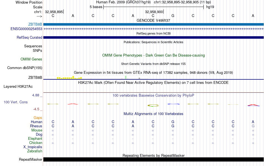The image size is (264, 166).
Task: Click the OMIM Genes track label
Action: 31,59
